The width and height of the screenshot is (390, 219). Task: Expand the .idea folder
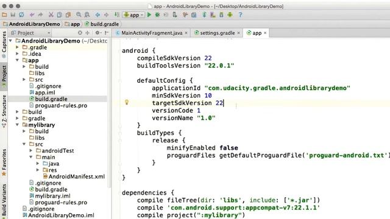coord(17,54)
